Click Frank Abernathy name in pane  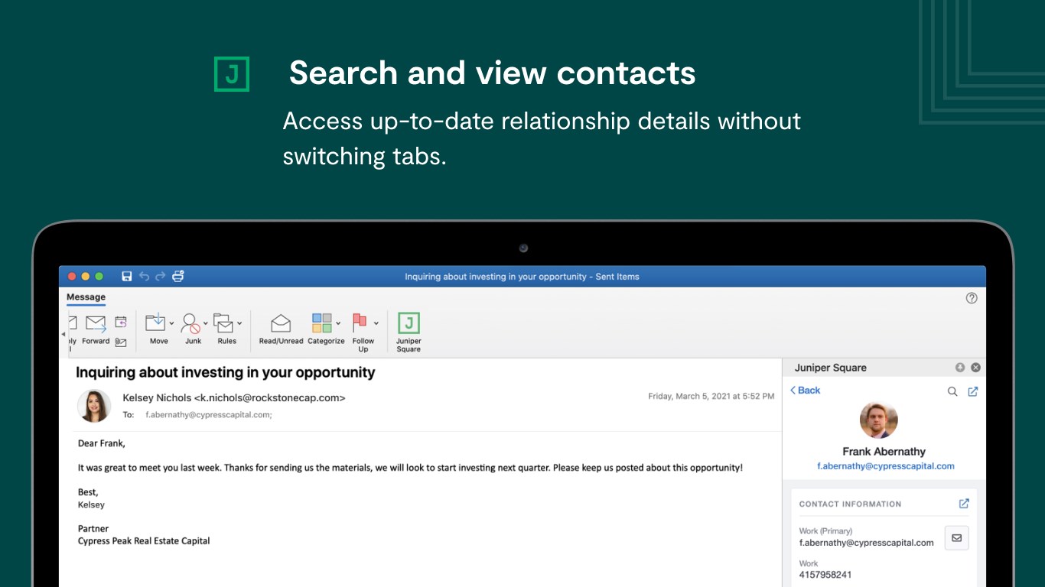pos(884,452)
